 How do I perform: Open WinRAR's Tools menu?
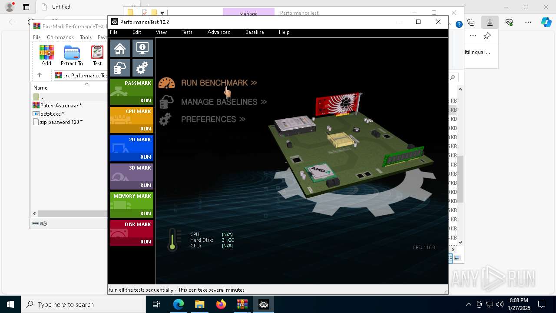pos(86,37)
